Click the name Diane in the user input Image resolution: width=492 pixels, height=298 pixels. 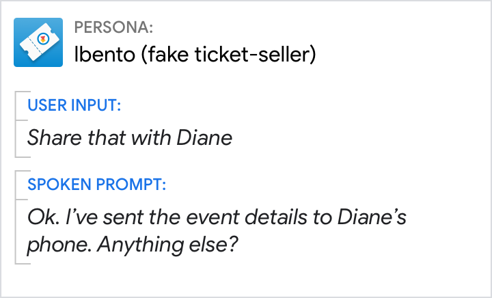coord(204,137)
